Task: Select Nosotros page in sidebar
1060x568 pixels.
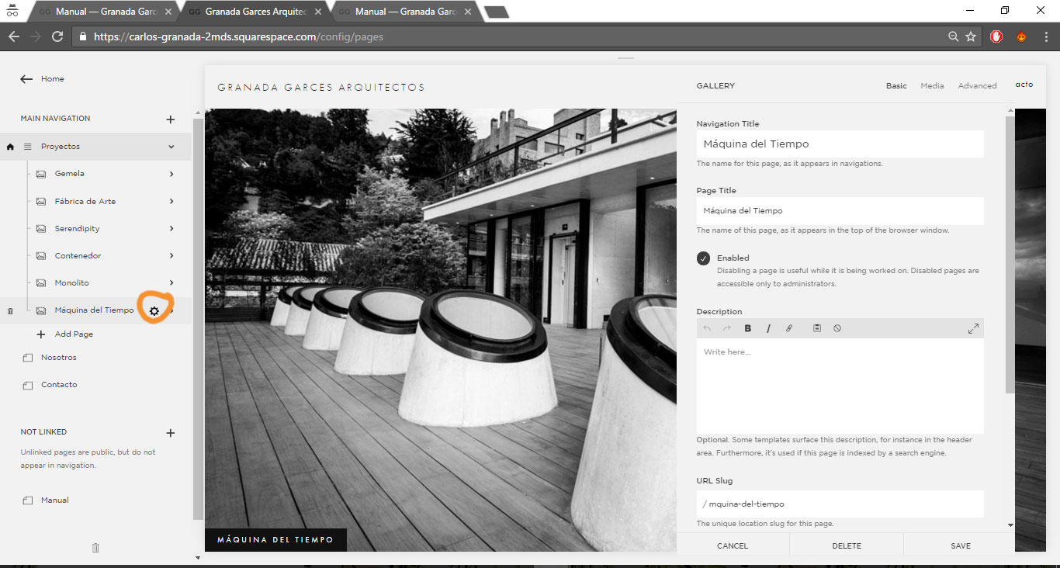Action: 58,358
